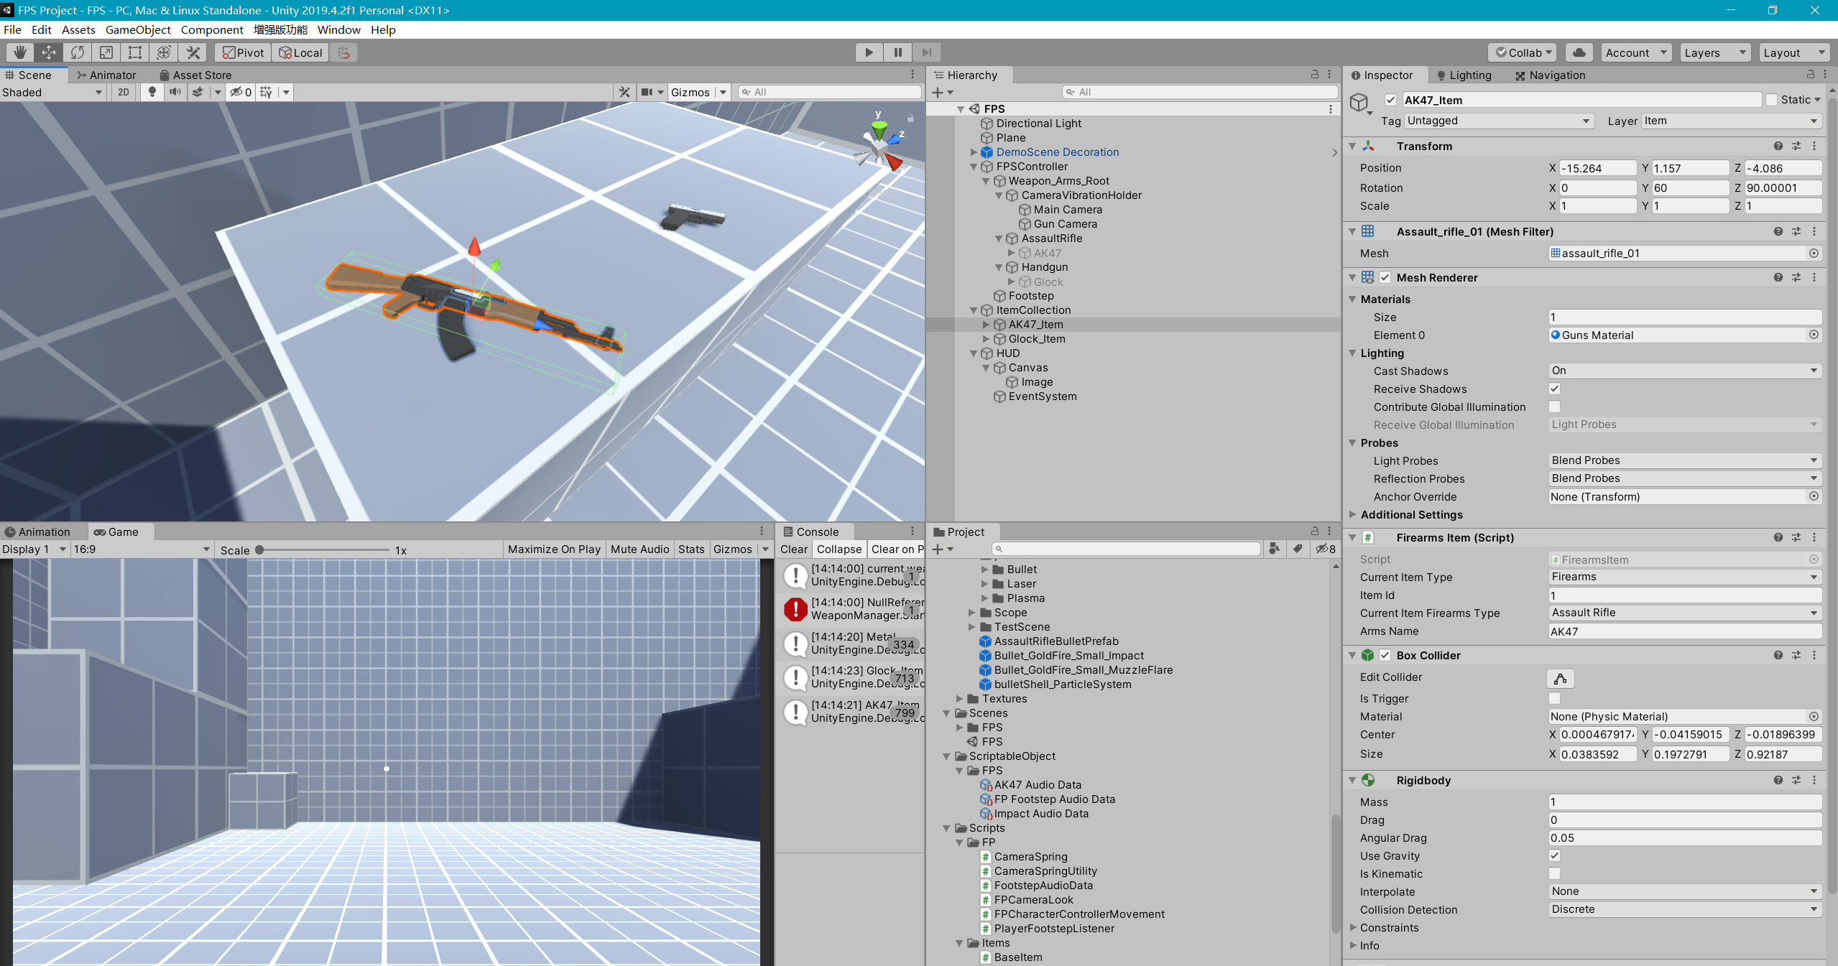The width and height of the screenshot is (1838, 966).
Task: Click the Mass input field
Action: pos(1685,802)
